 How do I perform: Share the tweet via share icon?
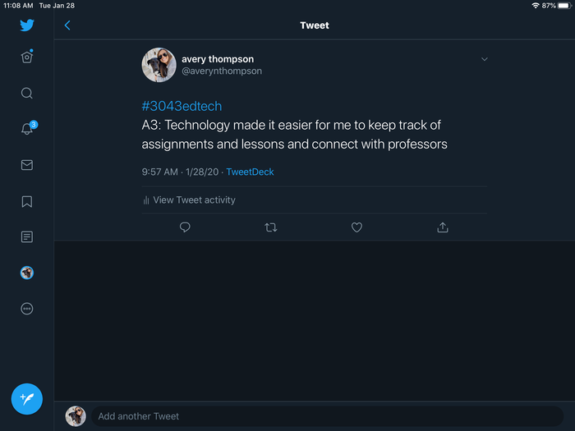coord(443,227)
